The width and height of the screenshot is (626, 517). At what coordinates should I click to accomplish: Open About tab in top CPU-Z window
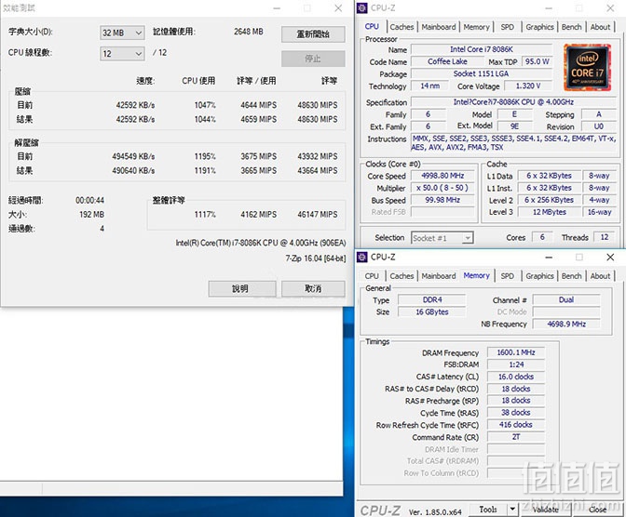[x=600, y=27]
